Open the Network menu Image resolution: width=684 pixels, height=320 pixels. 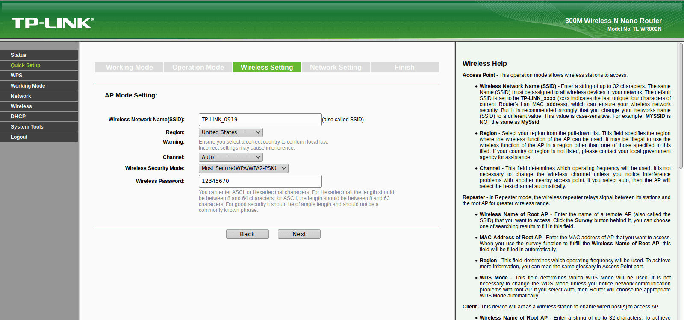point(39,96)
